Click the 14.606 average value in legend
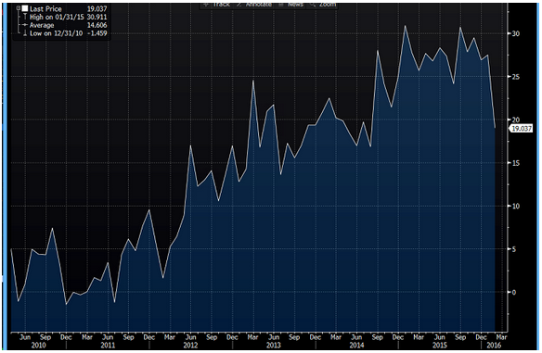The width and height of the screenshot is (542, 353). pos(97,25)
